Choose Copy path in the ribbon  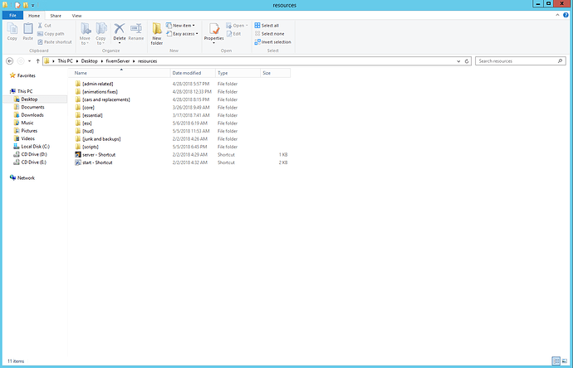(x=51, y=33)
